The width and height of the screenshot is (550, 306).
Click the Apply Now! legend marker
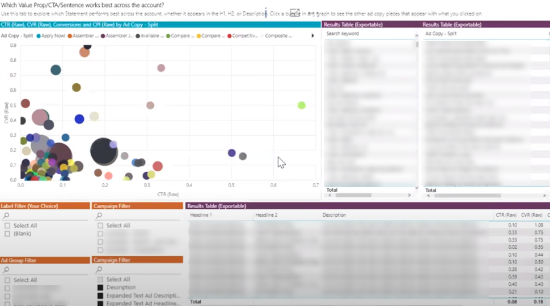click(x=39, y=36)
